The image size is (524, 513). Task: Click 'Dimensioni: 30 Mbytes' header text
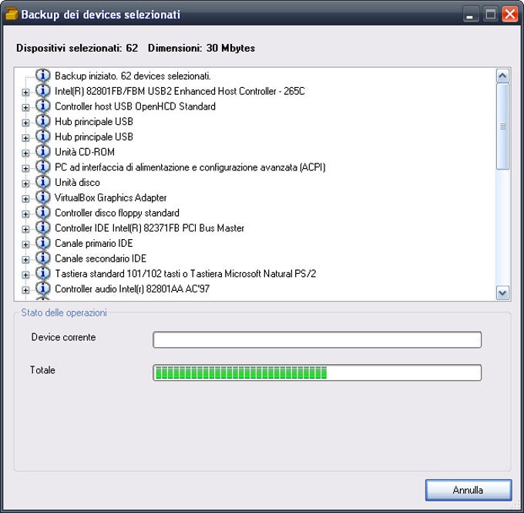pos(201,48)
